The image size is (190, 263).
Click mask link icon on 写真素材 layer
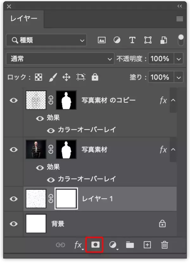coord(51,149)
